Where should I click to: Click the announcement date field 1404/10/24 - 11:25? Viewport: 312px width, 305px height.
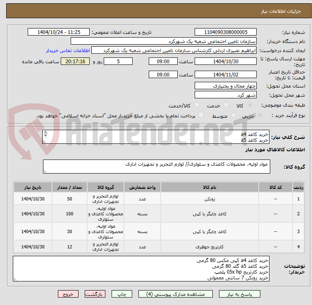click(59, 32)
